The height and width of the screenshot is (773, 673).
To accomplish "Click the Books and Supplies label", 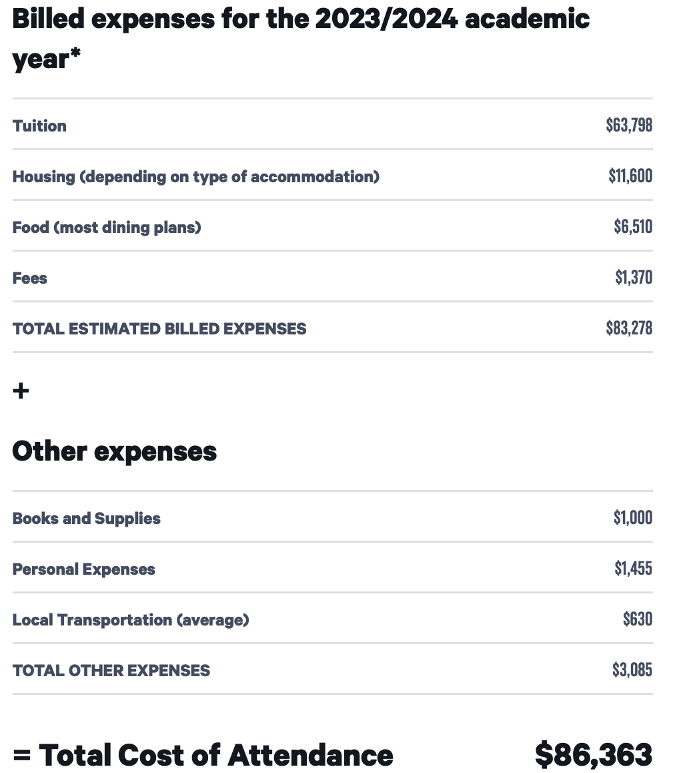I will click(87, 518).
